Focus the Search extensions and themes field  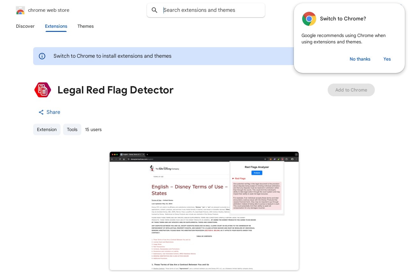[x=206, y=10]
